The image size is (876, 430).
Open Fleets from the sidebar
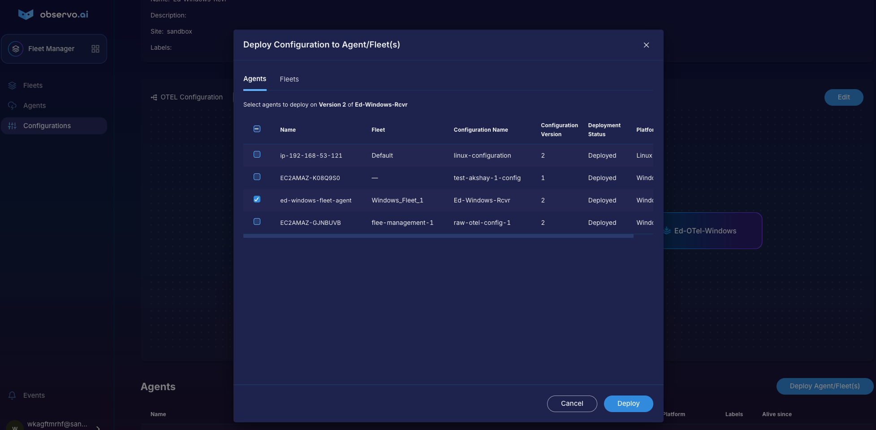point(33,86)
